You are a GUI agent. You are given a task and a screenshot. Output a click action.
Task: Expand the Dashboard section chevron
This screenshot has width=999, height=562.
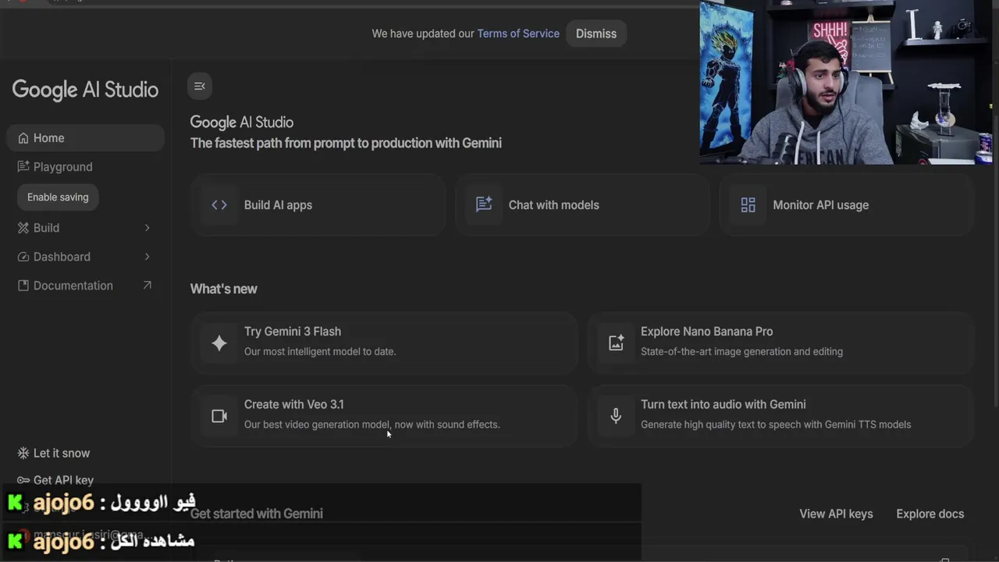[x=147, y=257]
